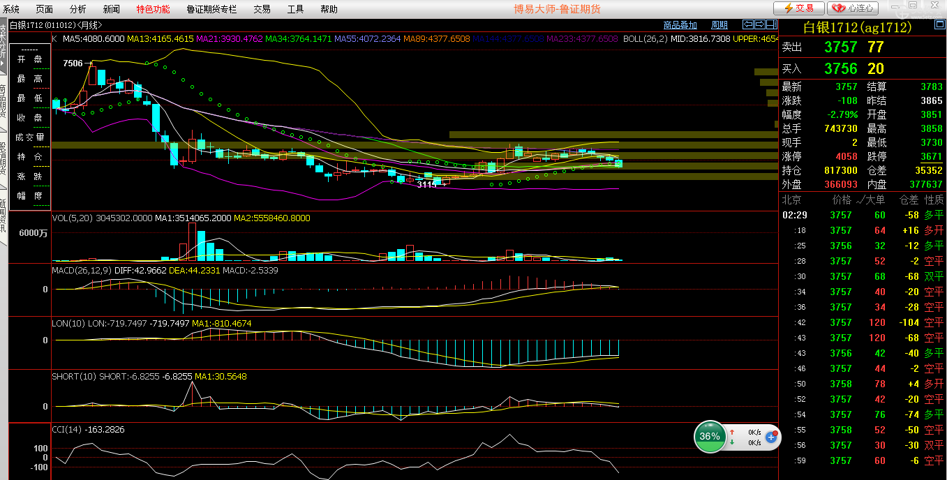947x480 pixels.
Task: Click the 开盘 legend row
Action: click(x=29, y=59)
